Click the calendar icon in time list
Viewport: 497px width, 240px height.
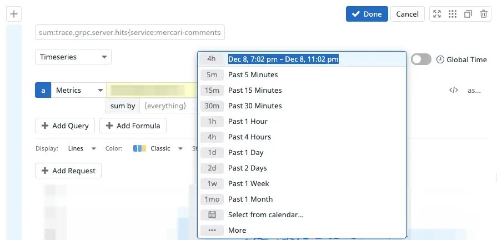tap(212, 214)
